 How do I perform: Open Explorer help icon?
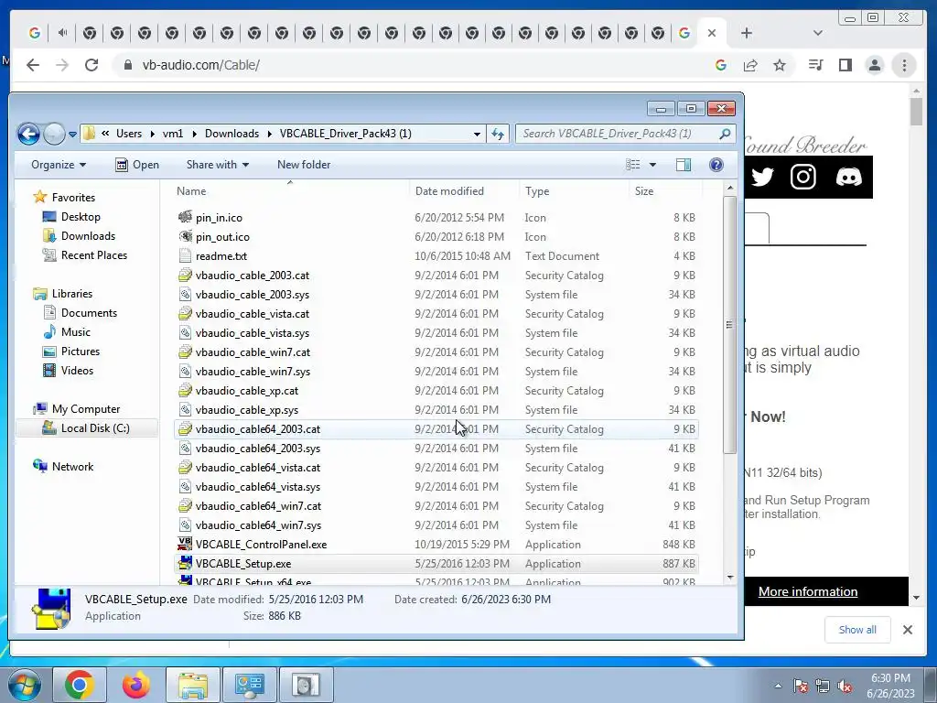pyautogui.click(x=716, y=165)
